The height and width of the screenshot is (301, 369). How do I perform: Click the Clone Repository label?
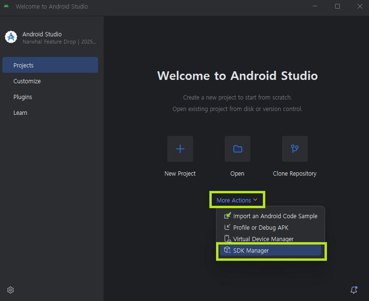click(x=294, y=174)
